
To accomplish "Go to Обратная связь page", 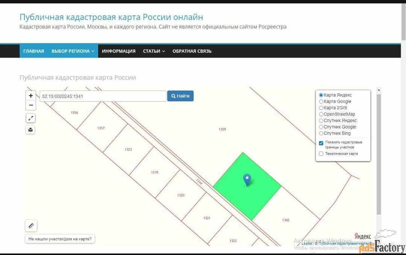I will point(192,51).
